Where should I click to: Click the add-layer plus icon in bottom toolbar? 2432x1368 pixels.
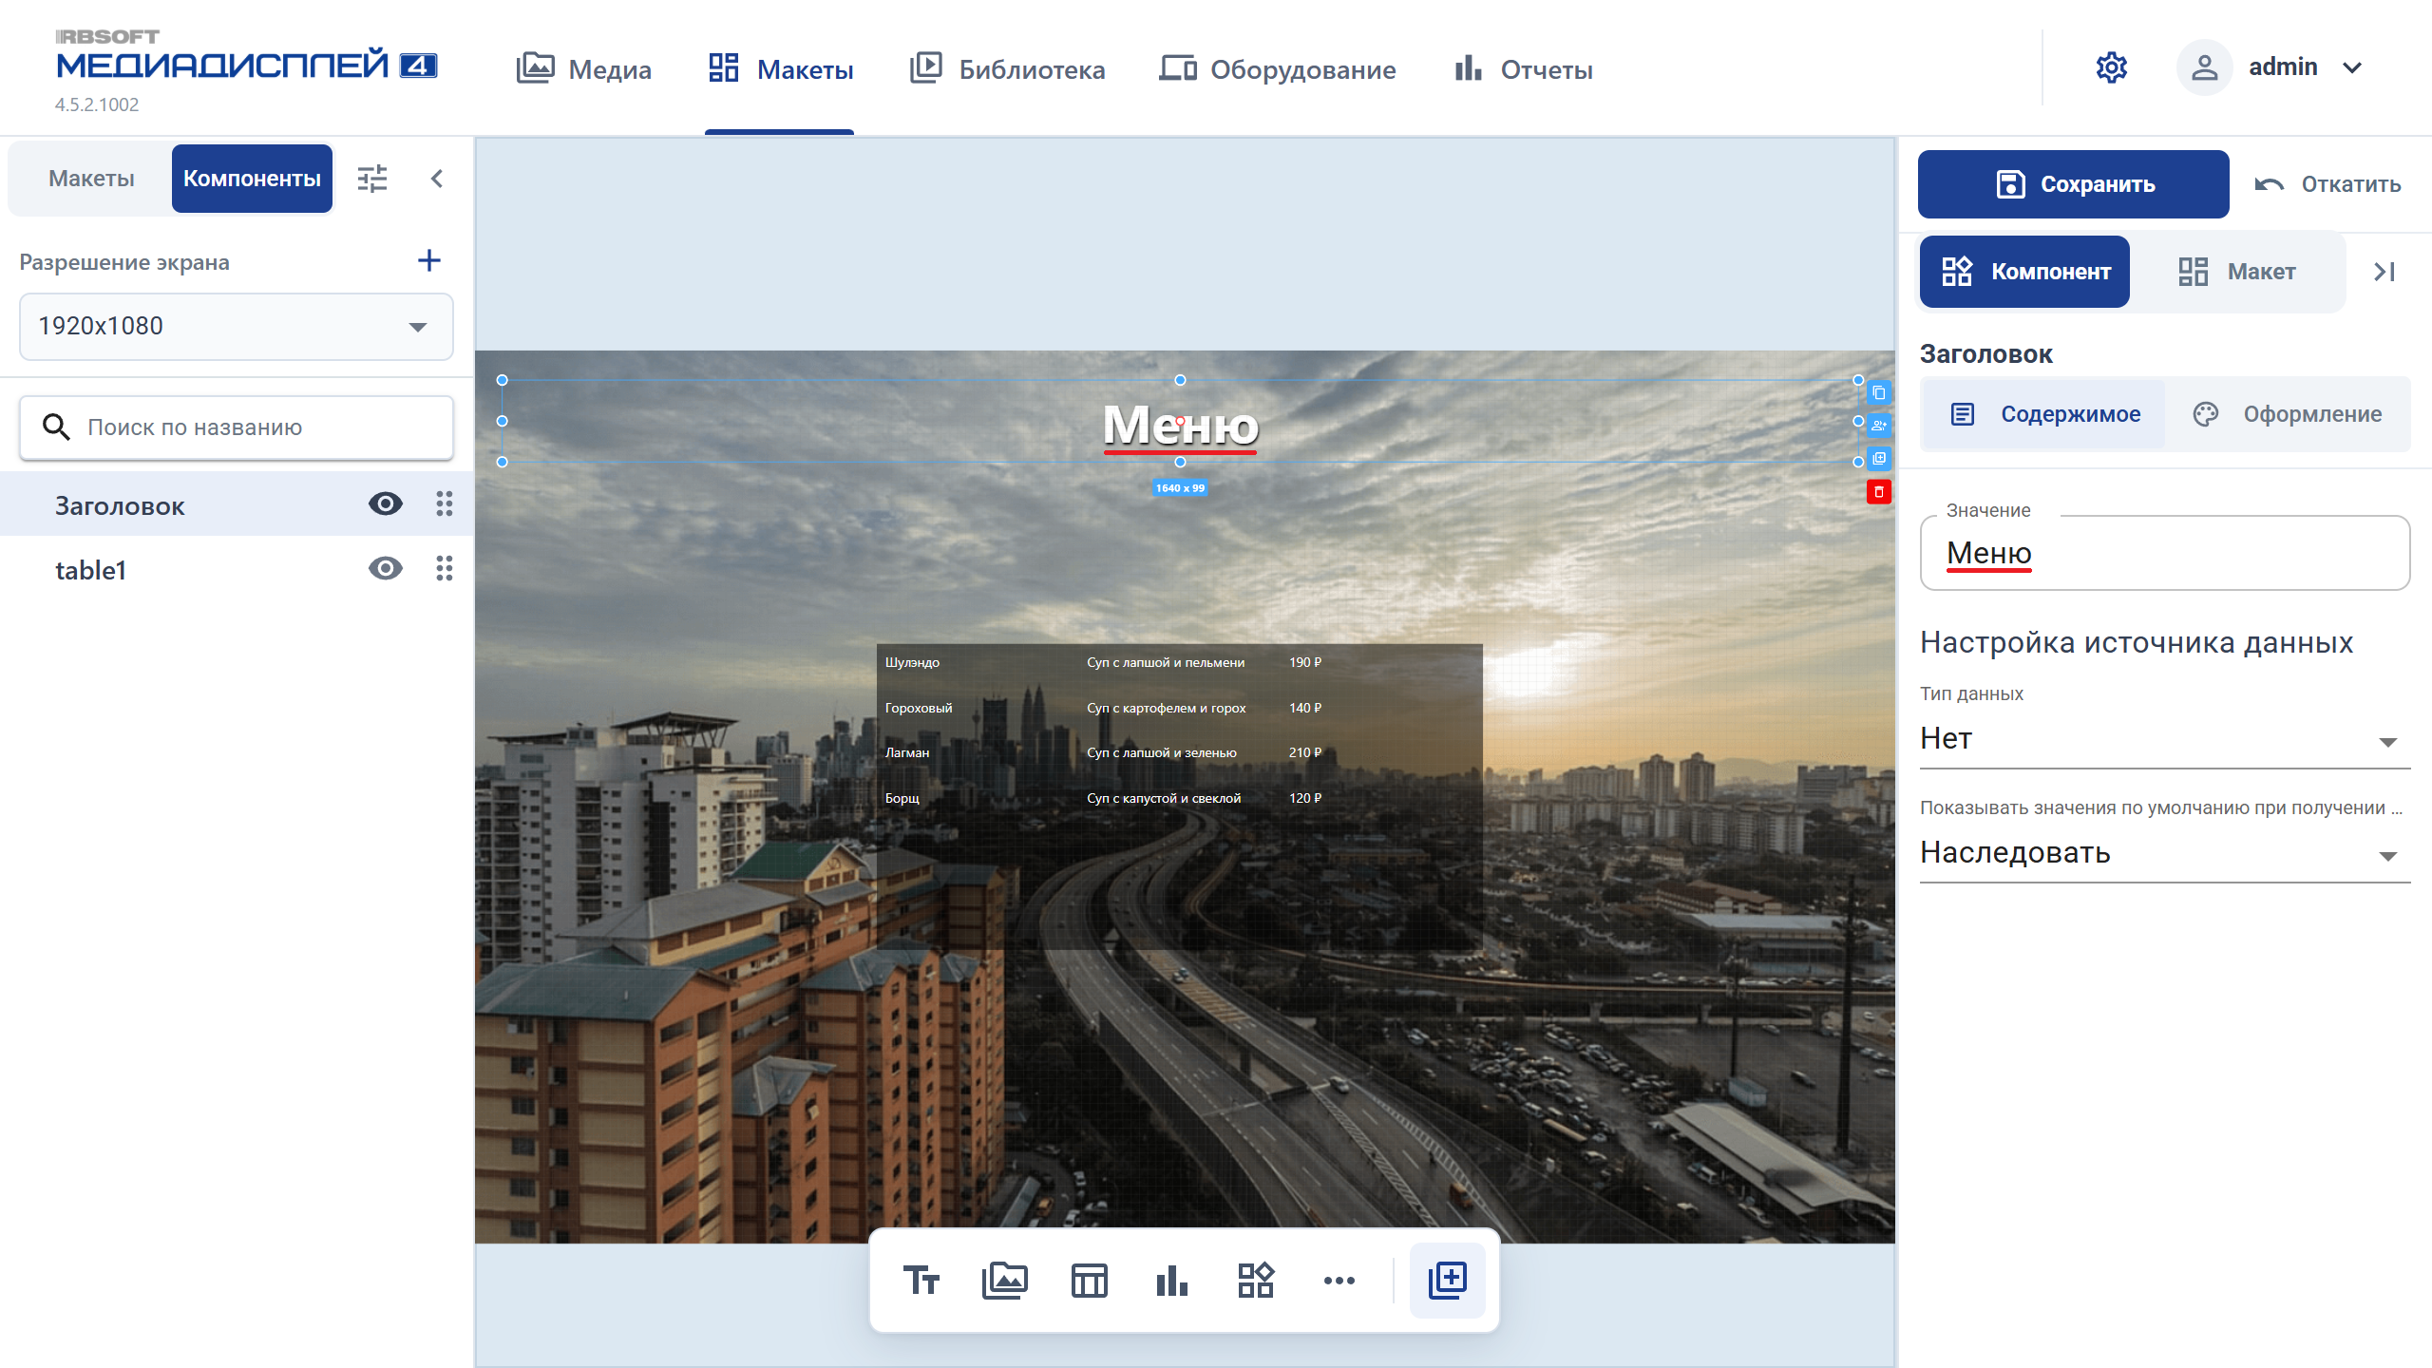pos(1448,1280)
